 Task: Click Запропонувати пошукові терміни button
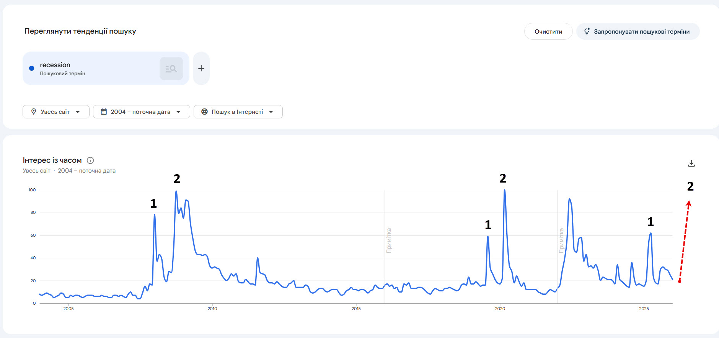pos(638,31)
